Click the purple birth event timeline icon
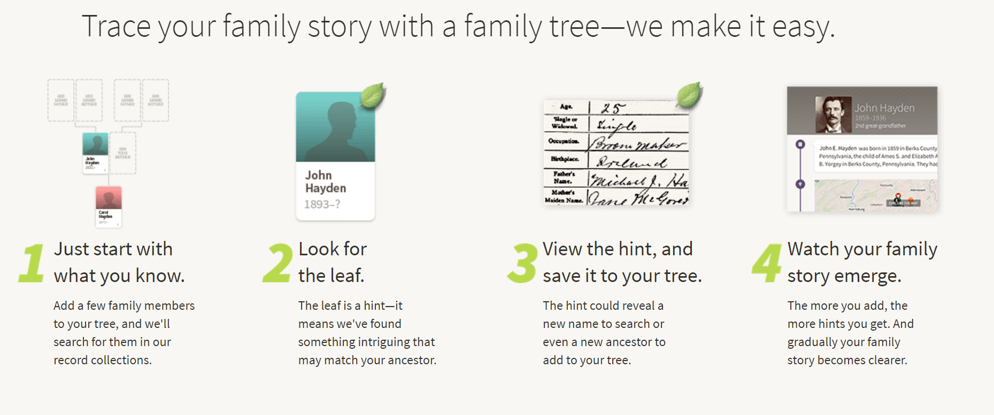The width and height of the screenshot is (994, 415). pyautogui.click(x=800, y=144)
